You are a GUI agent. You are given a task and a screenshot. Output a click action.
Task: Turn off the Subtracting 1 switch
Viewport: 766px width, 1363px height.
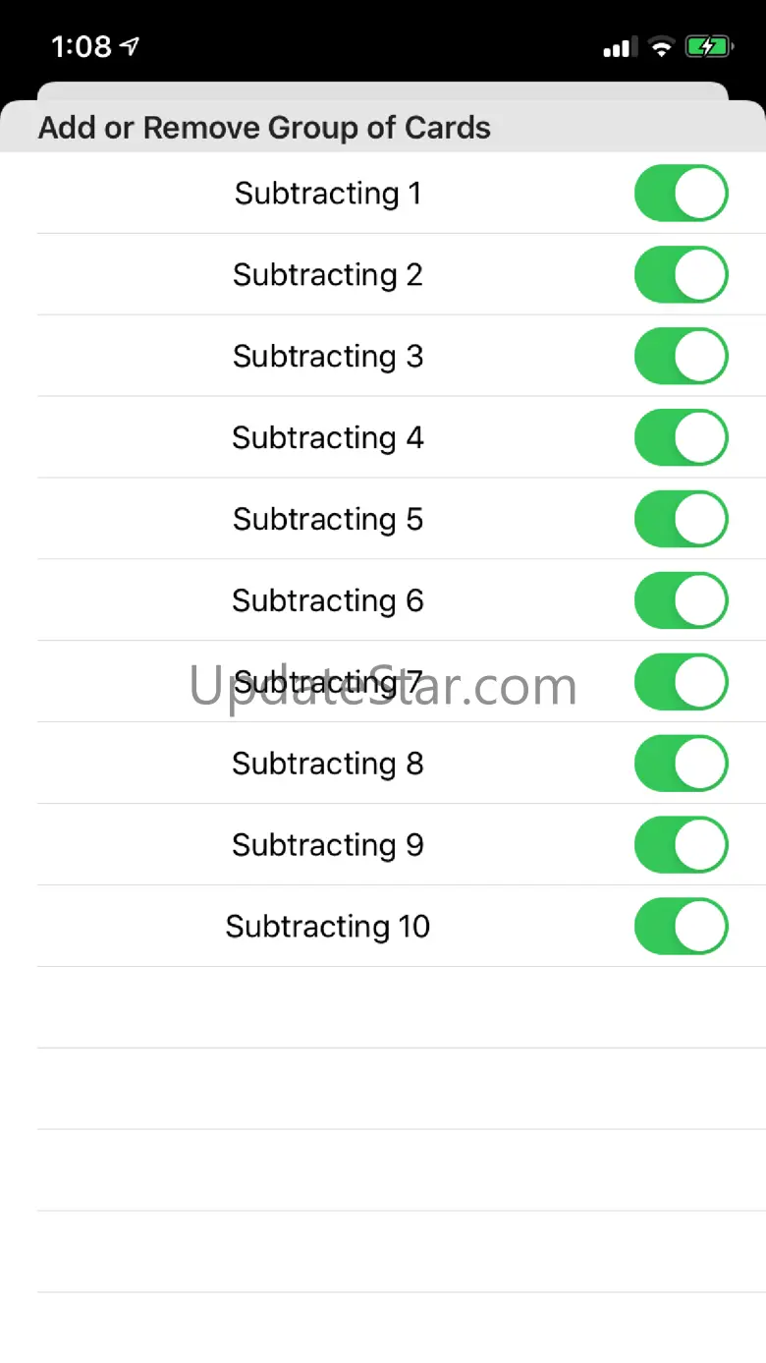coord(681,193)
